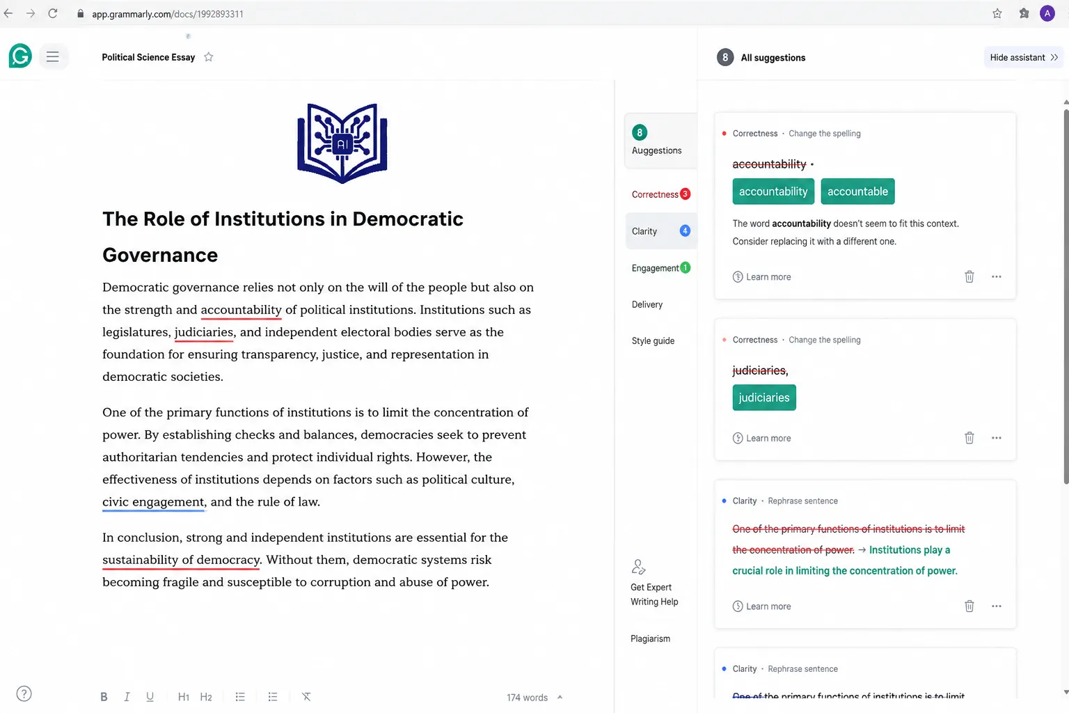Bookmark this page with the star icon
Screen dimensions: 1069x713
[x=997, y=13]
